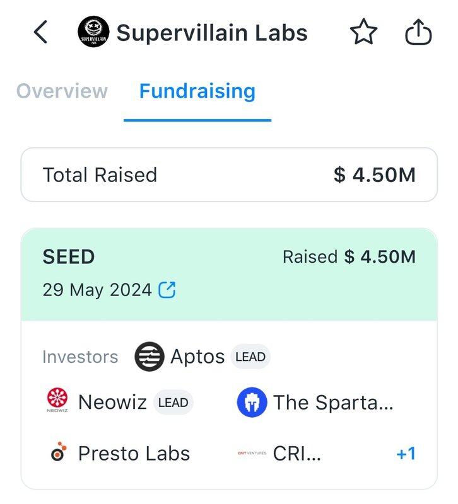Tap the Presto Labs orange logo

[x=58, y=453]
